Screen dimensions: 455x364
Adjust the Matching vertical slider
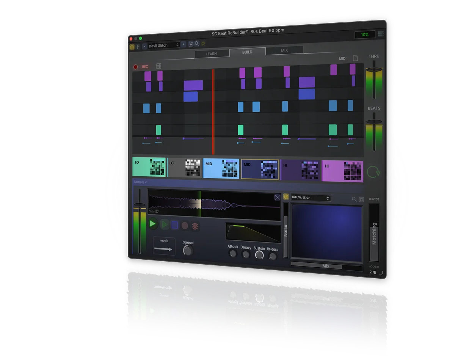[x=374, y=232]
